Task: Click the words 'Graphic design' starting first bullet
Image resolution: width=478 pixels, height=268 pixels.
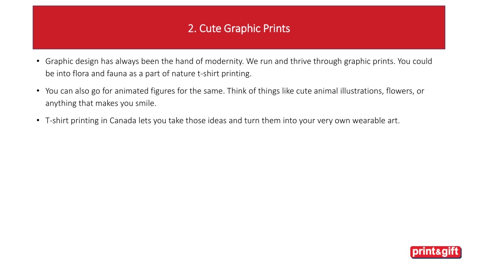Action: (x=72, y=61)
